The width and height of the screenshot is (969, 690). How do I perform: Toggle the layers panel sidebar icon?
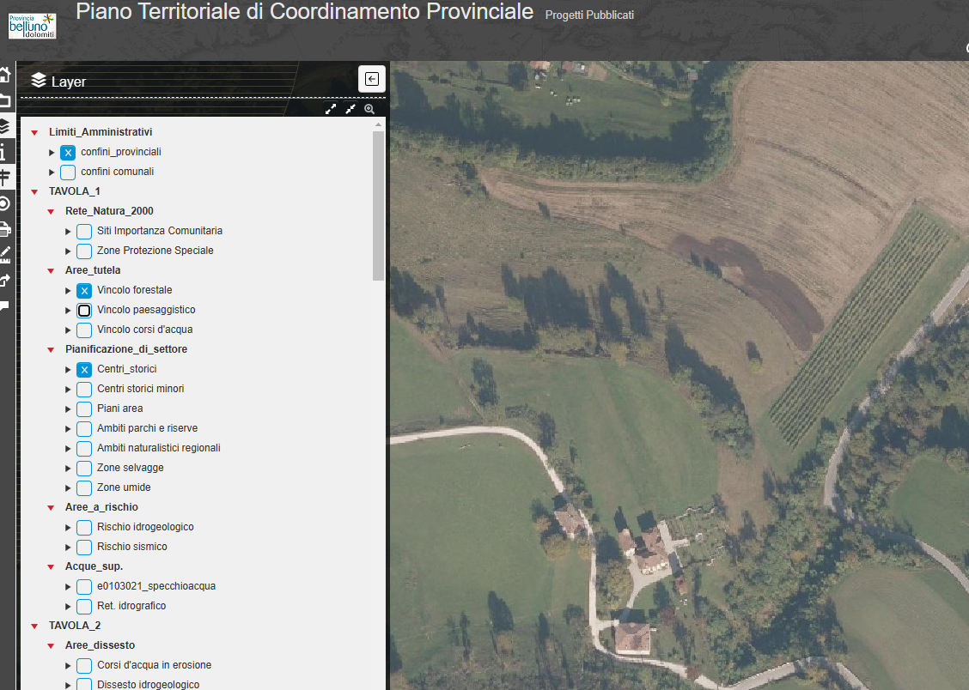coord(5,126)
